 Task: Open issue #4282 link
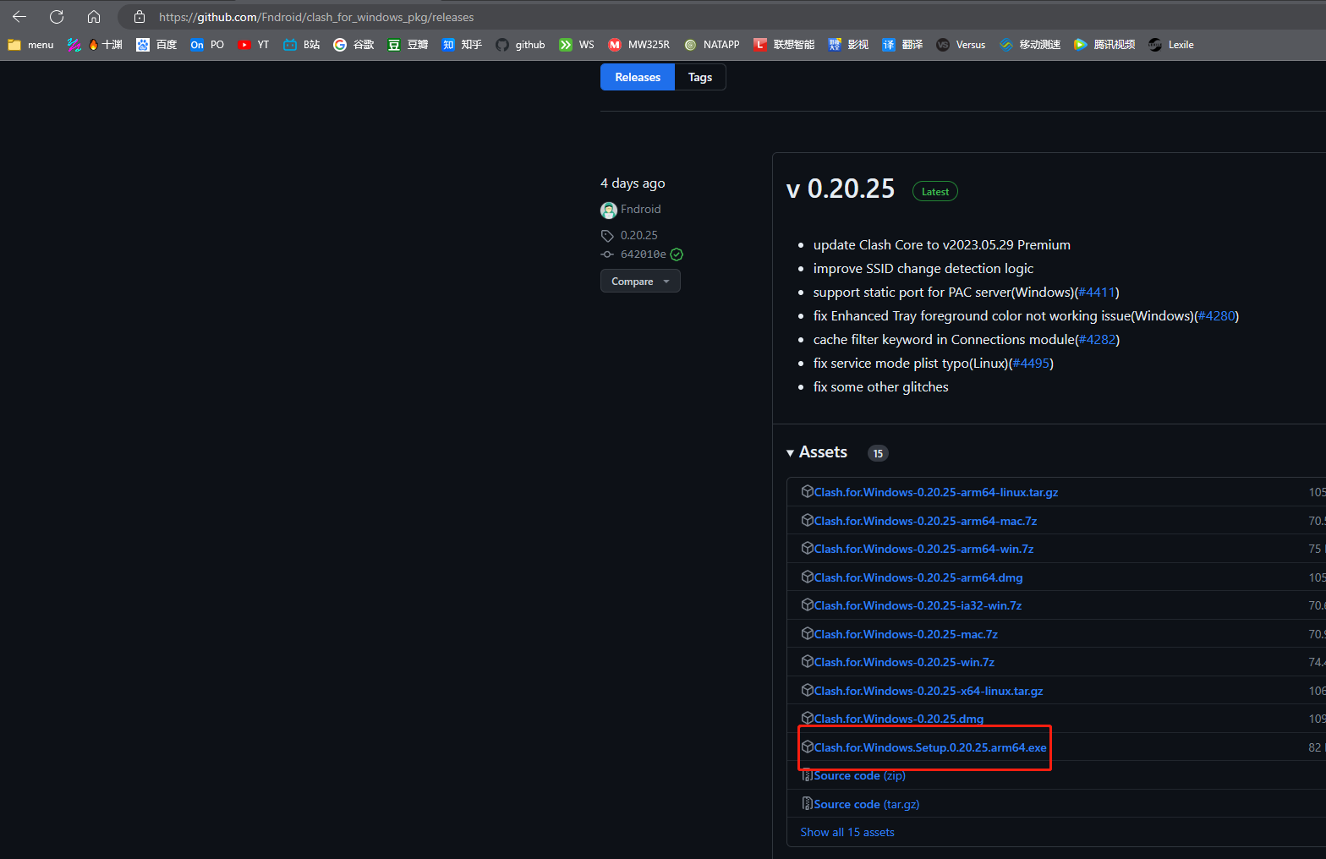tap(1097, 340)
